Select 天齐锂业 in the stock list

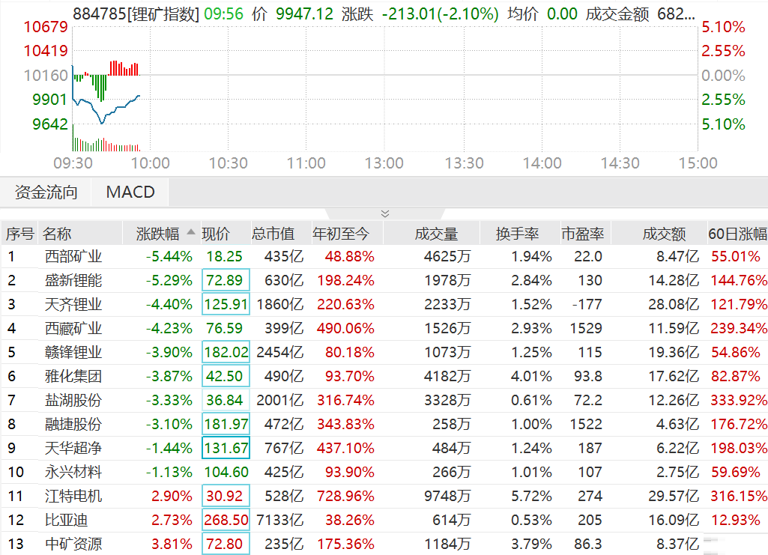pyautogui.click(x=73, y=304)
